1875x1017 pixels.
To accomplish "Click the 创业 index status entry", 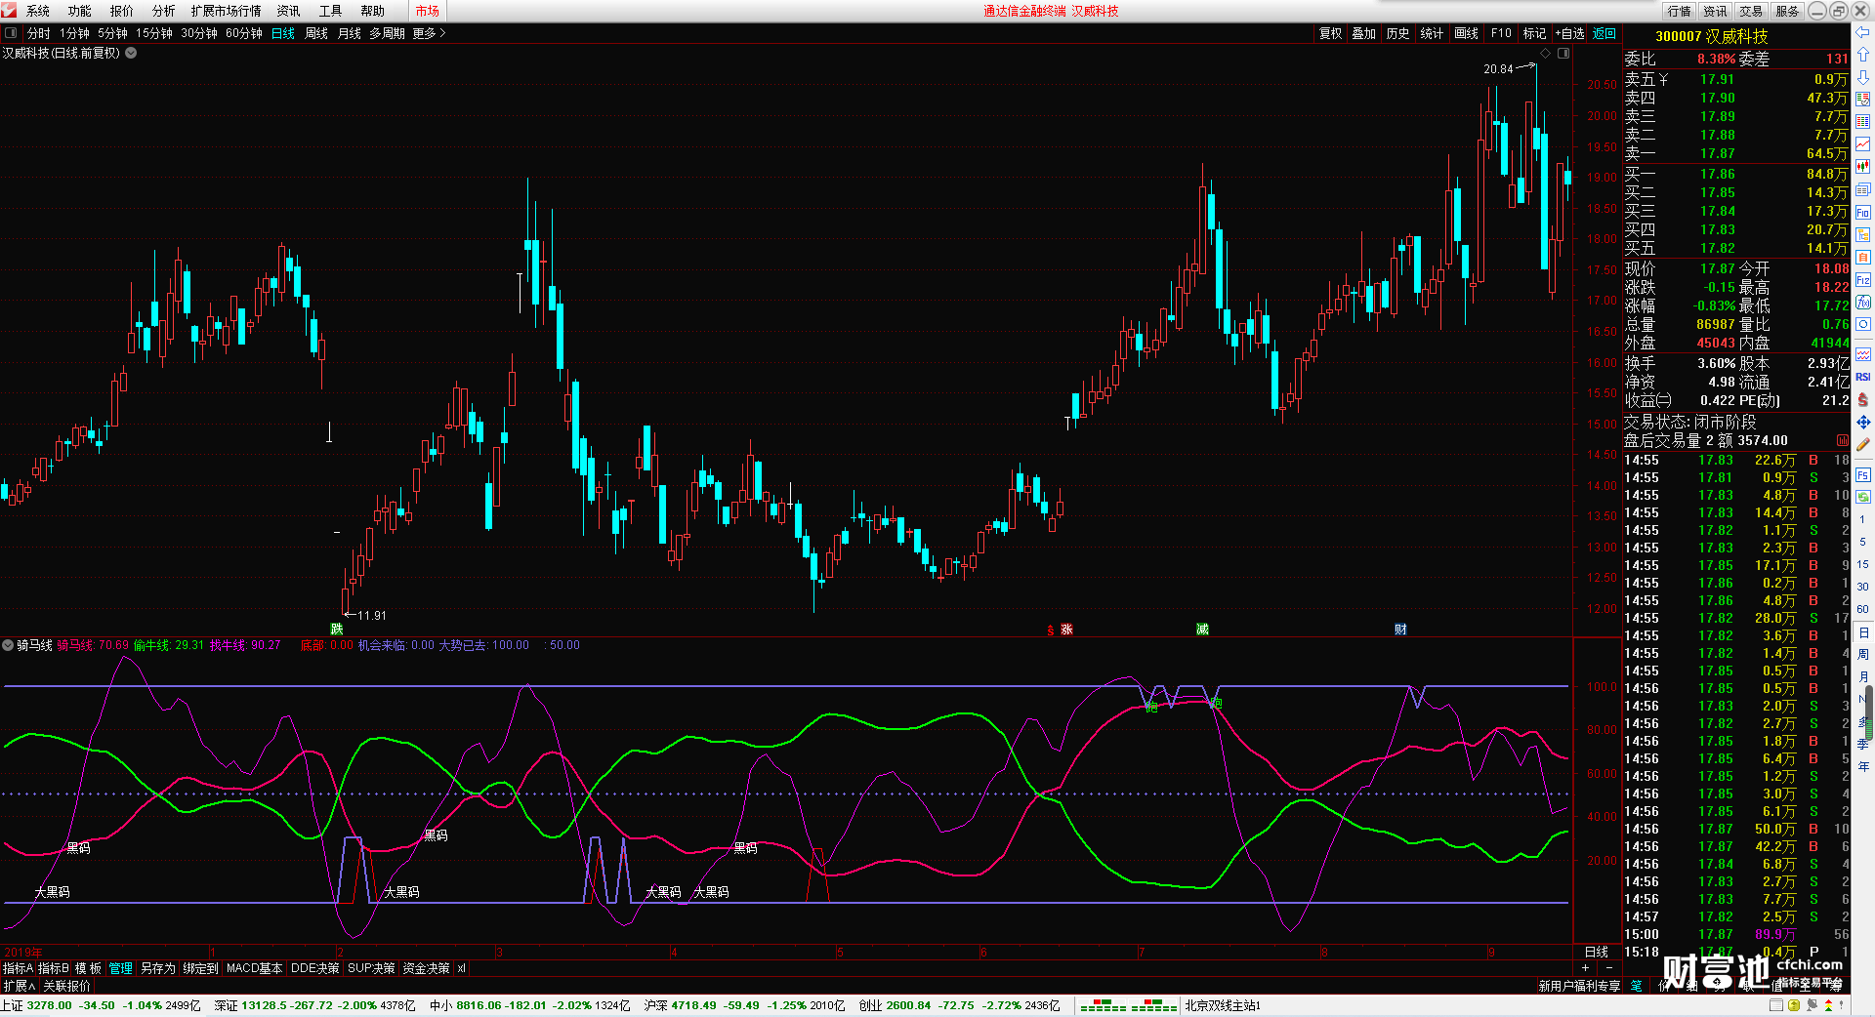I will pos(959,1005).
